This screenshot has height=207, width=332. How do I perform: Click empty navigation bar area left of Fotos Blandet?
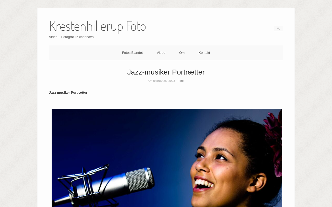pos(83,53)
